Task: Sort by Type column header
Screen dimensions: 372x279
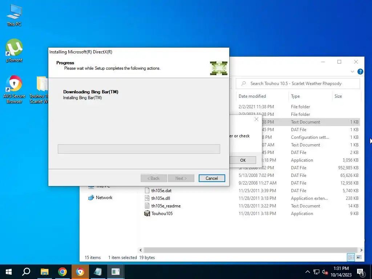Action: [295, 96]
